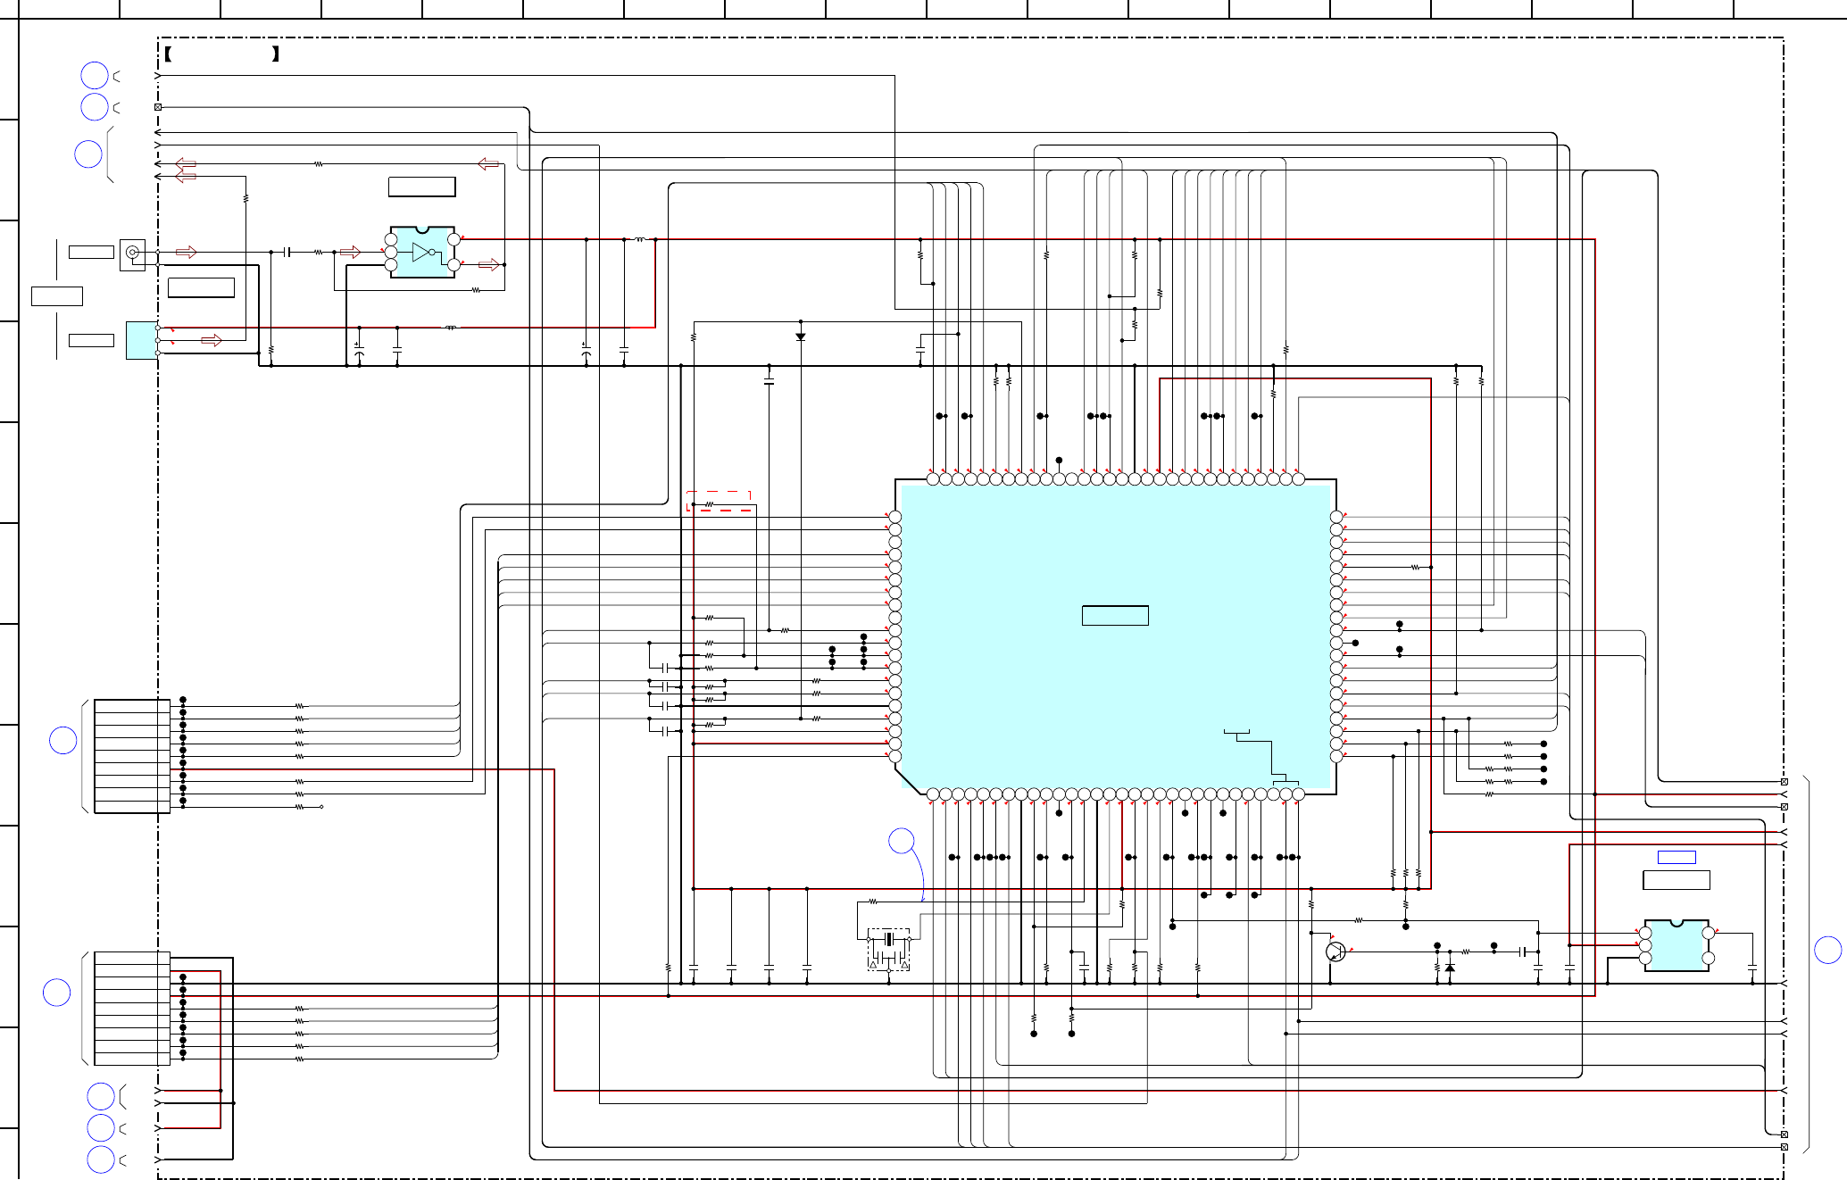Click the lowest crossed-box terminal at bottom right
1847x1180 pixels.
coord(1784,1147)
